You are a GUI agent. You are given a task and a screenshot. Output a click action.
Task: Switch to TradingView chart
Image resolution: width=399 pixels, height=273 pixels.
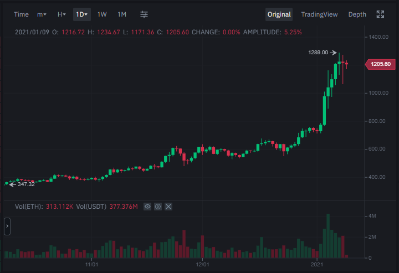point(319,14)
